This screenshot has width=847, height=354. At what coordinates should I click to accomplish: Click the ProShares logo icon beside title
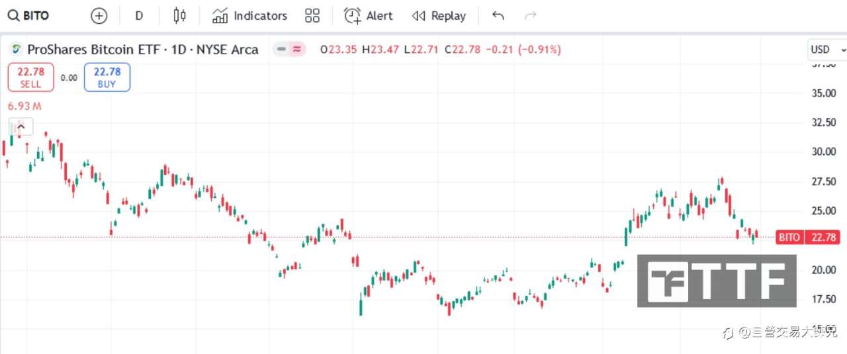point(15,49)
